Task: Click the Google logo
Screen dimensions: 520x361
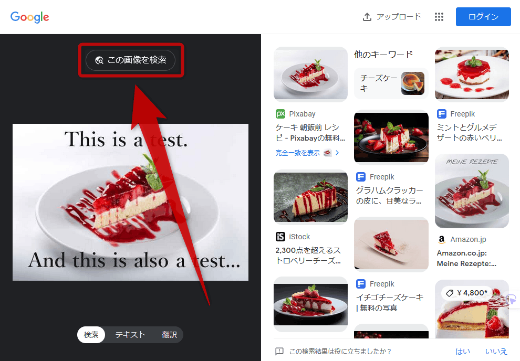Action: 29,17
